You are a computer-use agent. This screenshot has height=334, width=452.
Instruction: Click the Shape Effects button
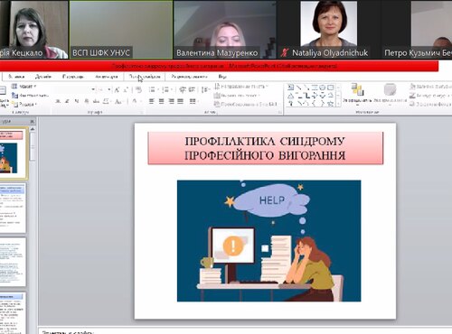(430, 104)
